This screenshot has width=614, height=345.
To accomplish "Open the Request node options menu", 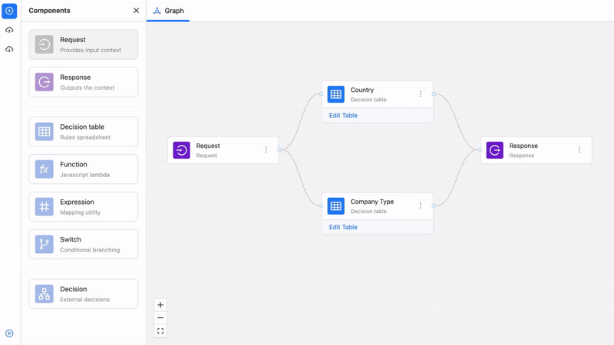I will tap(266, 150).
